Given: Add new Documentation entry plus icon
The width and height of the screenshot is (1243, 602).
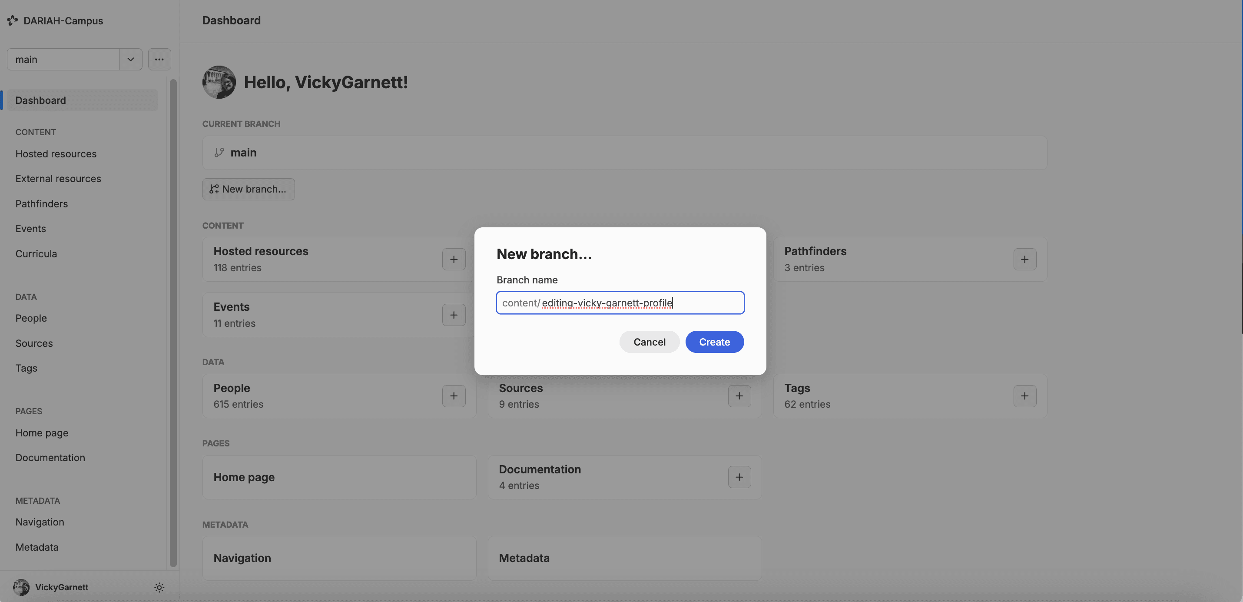Looking at the screenshot, I should [739, 477].
